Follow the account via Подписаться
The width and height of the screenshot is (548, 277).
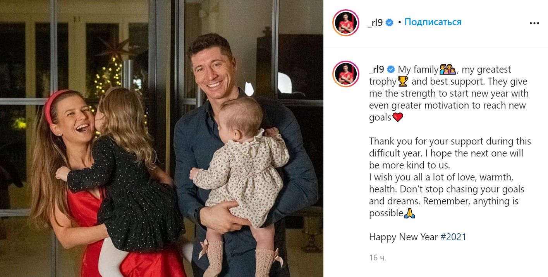pyautogui.click(x=433, y=22)
